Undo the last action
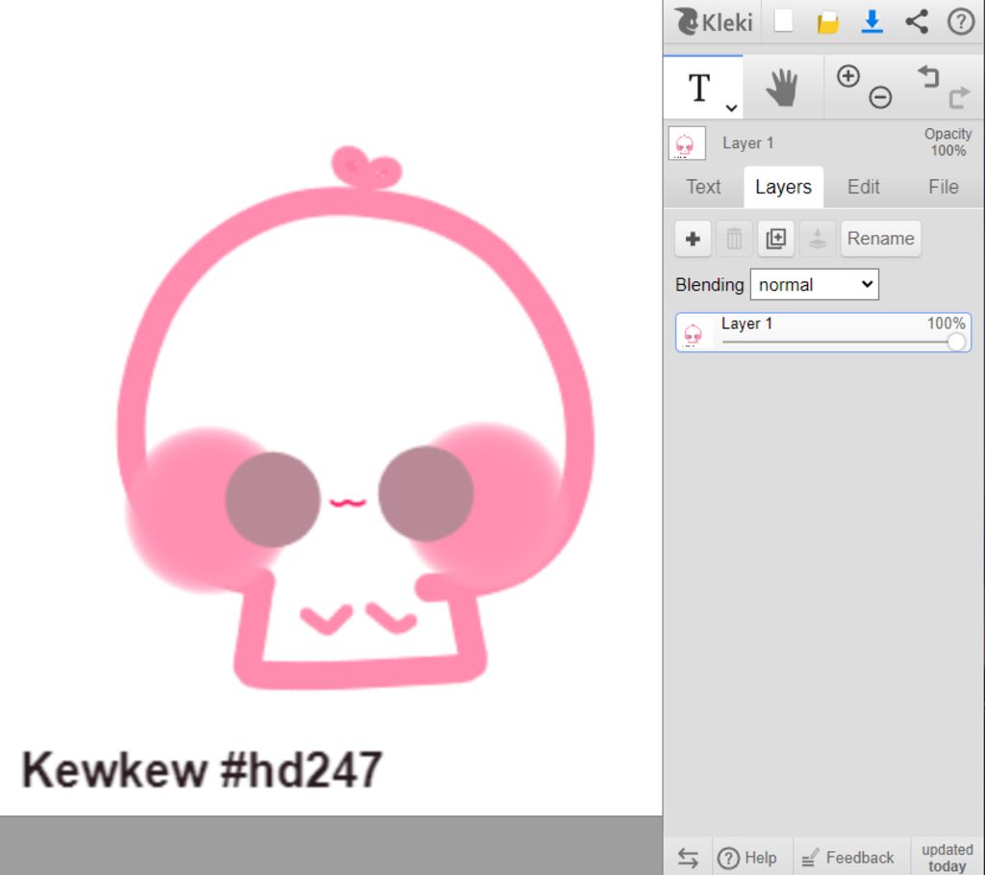 928,77
